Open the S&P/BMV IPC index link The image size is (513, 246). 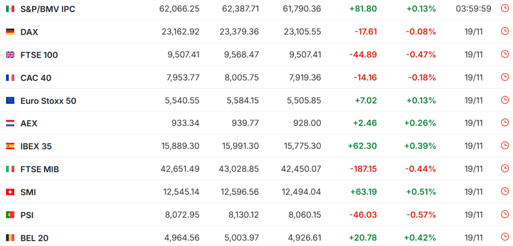(x=48, y=9)
